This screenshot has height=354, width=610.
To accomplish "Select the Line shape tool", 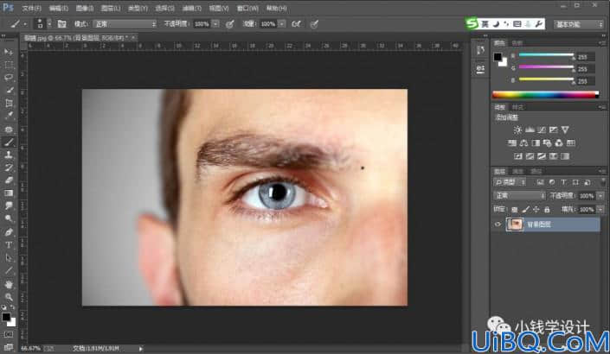I will tap(9, 270).
